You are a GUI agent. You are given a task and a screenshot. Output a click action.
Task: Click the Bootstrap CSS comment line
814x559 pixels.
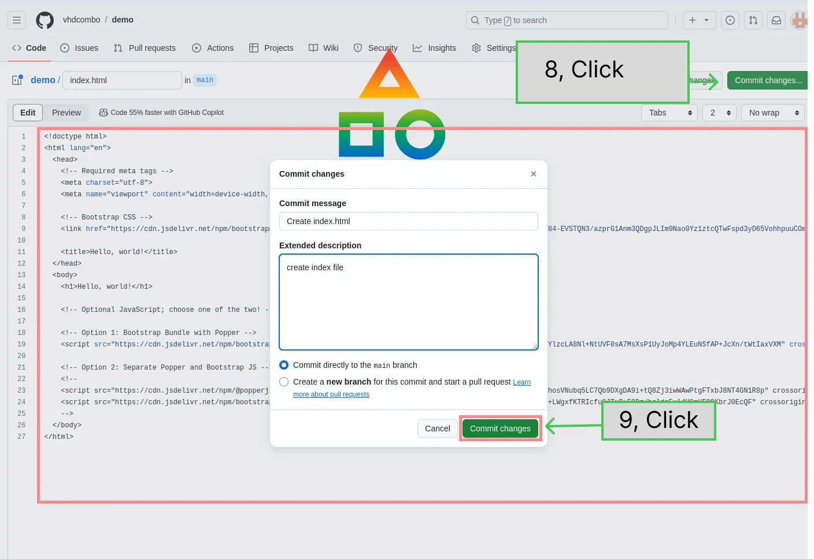(x=107, y=217)
